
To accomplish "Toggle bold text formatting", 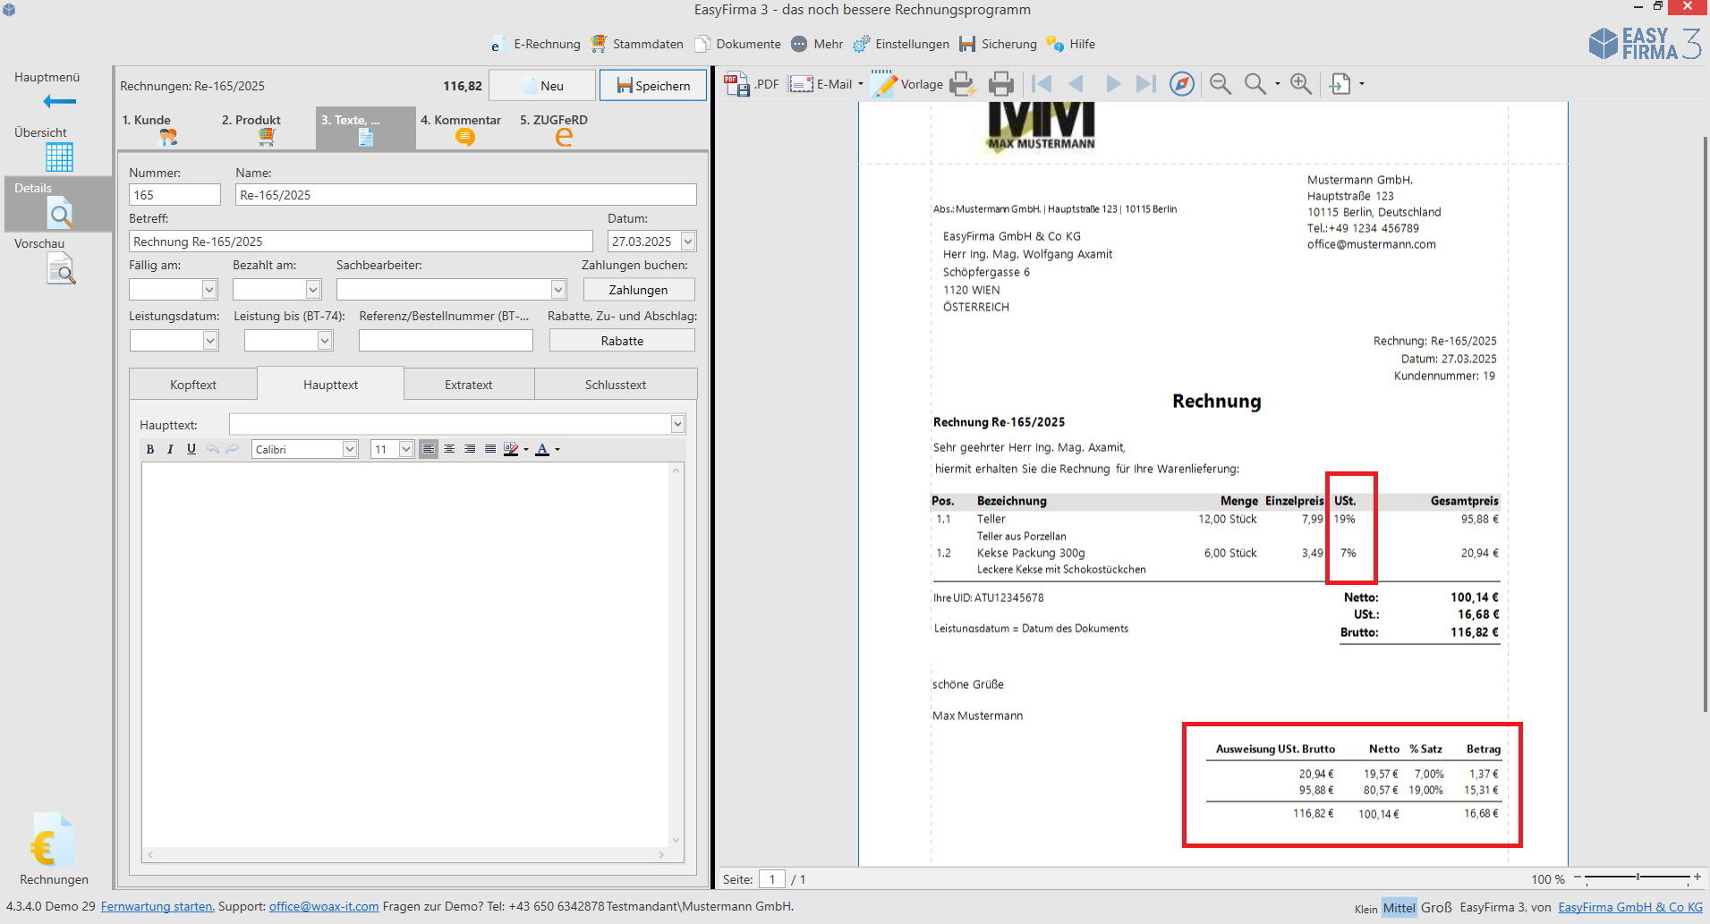I will 150,449.
